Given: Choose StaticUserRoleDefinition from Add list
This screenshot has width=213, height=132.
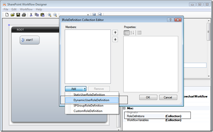Looking at the screenshot, I should click(92, 95).
